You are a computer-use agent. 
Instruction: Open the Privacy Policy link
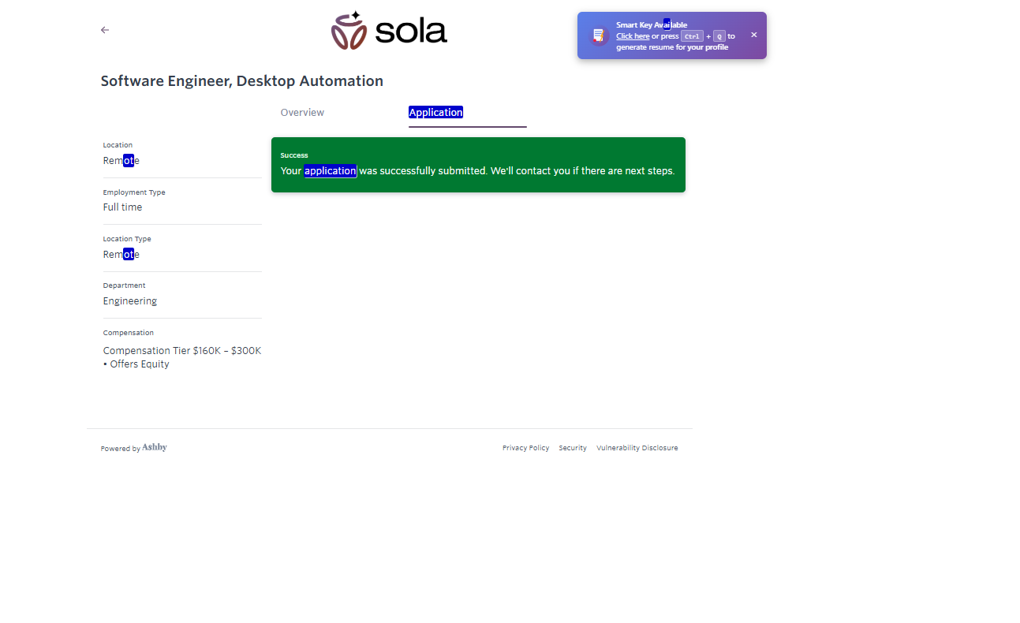coord(525,448)
